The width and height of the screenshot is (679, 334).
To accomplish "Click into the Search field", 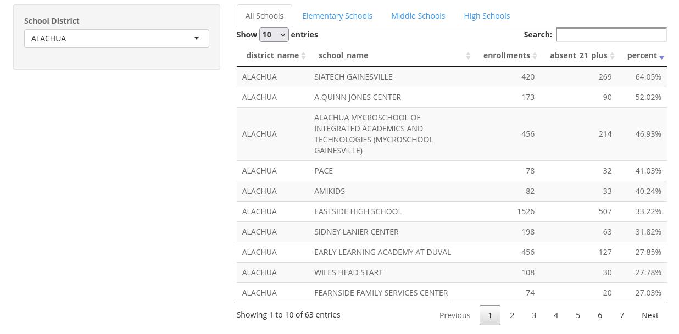I will (x=611, y=35).
